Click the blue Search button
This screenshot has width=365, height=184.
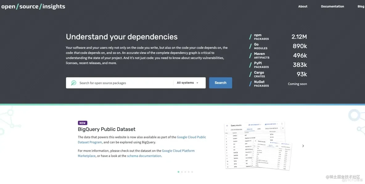(x=220, y=83)
